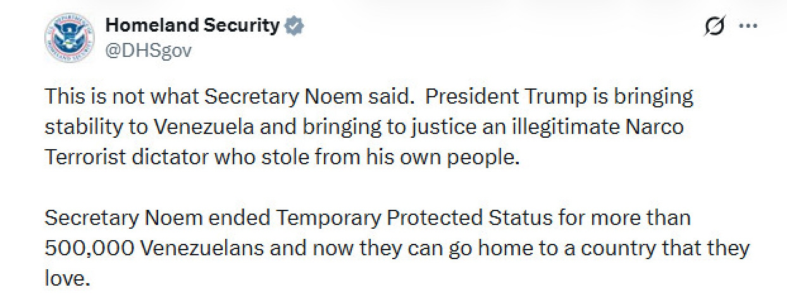Open the three-dot More options menu
The image size is (787, 297).
coord(748,27)
